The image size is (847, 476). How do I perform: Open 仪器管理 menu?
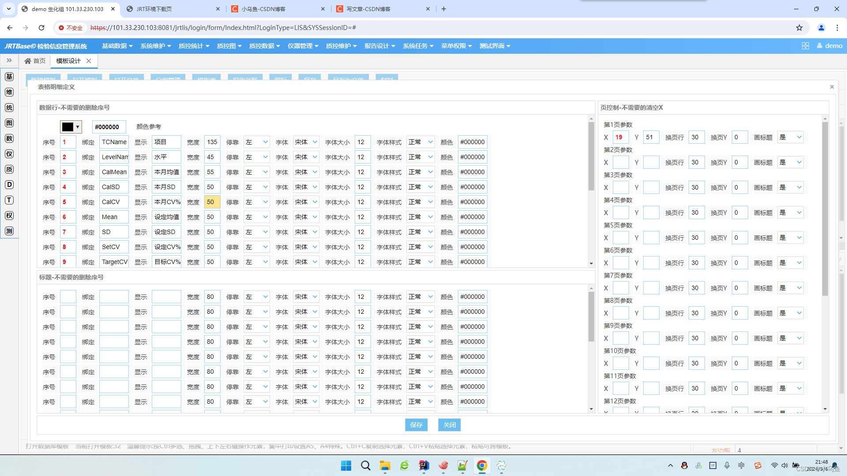point(303,46)
